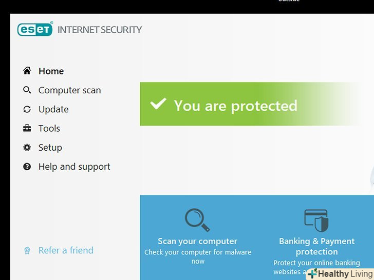Image resolution: width=374 pixels, height=280 pixels.
Task: Click Scan your computer tile title
Action: (x=197, y=241)
